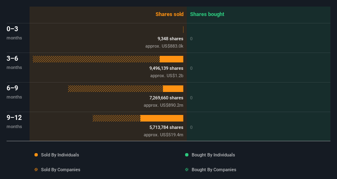The height and width of the screenshot is (179, 337).
Task: Select the 0–3 months row label
Action: click(14, 33)
